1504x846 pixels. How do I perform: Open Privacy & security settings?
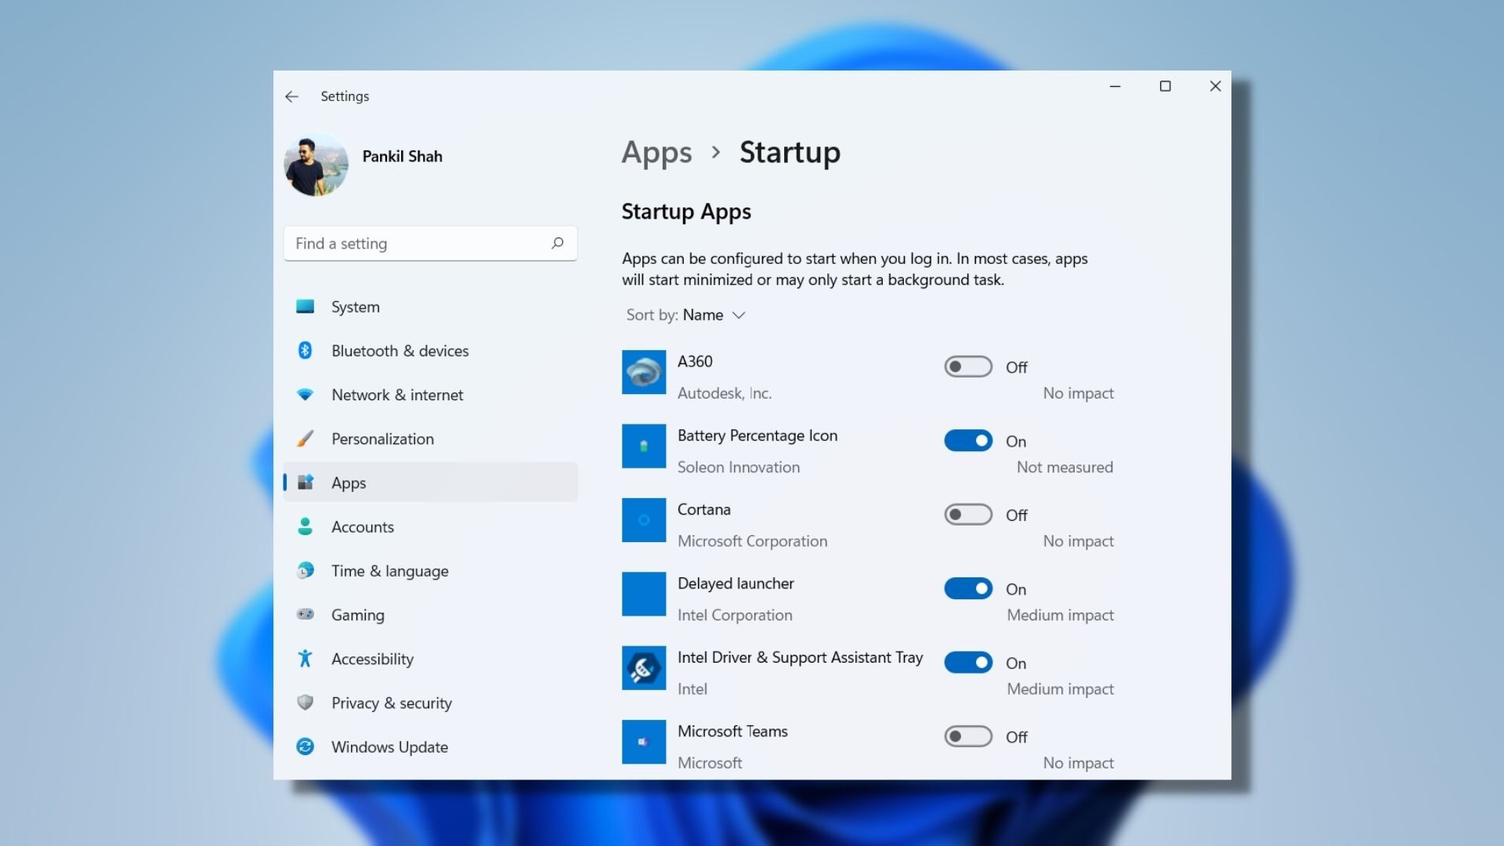430,703
